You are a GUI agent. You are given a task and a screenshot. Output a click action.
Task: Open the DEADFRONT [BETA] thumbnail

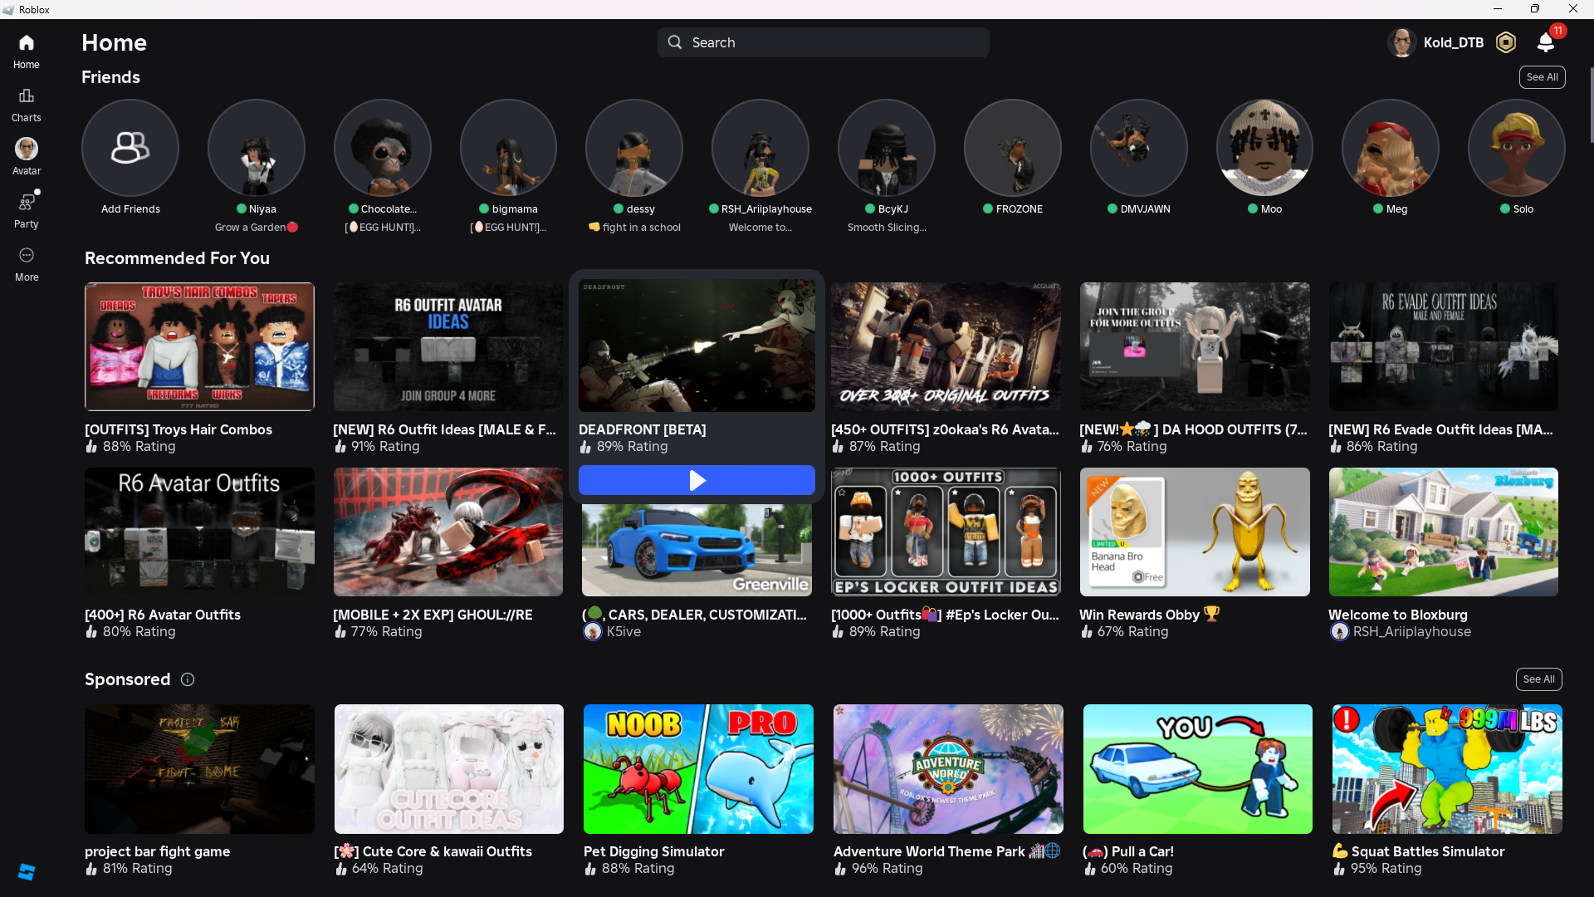click(x=697, y=346)
